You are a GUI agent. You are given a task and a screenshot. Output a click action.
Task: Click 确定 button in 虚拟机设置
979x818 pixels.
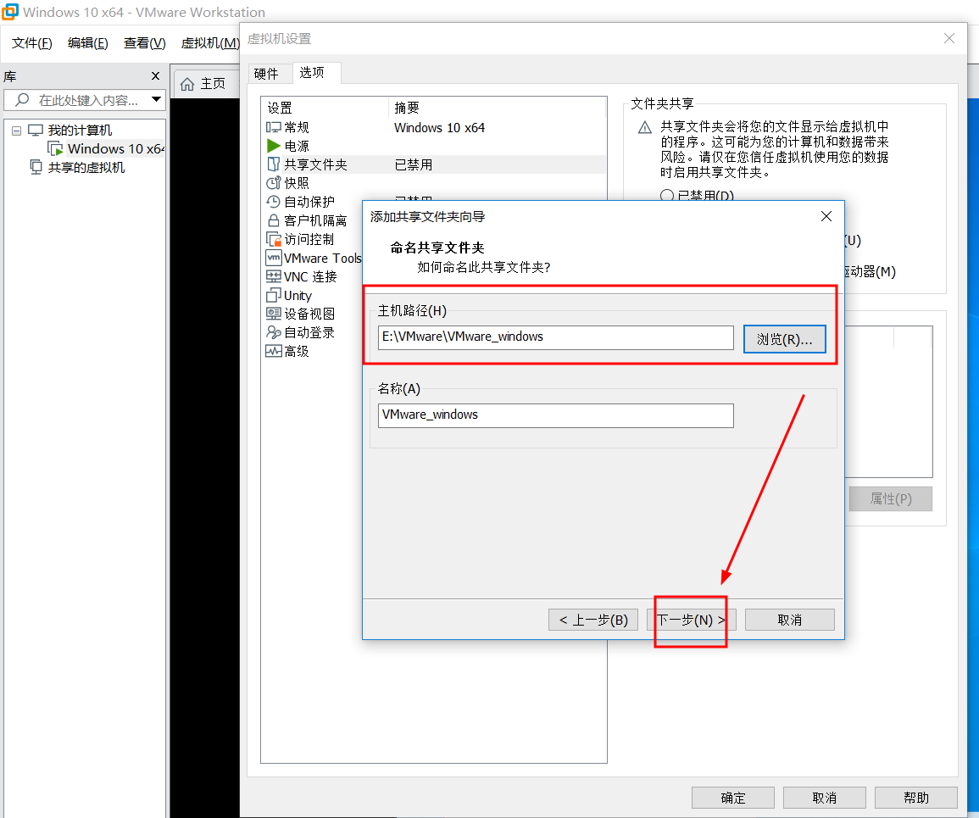pos(733,798)
